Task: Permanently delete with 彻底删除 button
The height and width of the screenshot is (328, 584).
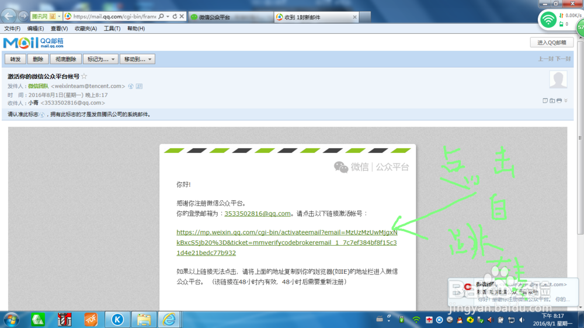Action: click(x=65, y=59)
